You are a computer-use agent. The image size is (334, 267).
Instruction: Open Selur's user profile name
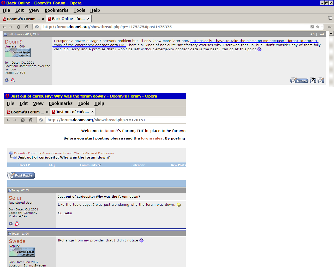tap(15, 198)
